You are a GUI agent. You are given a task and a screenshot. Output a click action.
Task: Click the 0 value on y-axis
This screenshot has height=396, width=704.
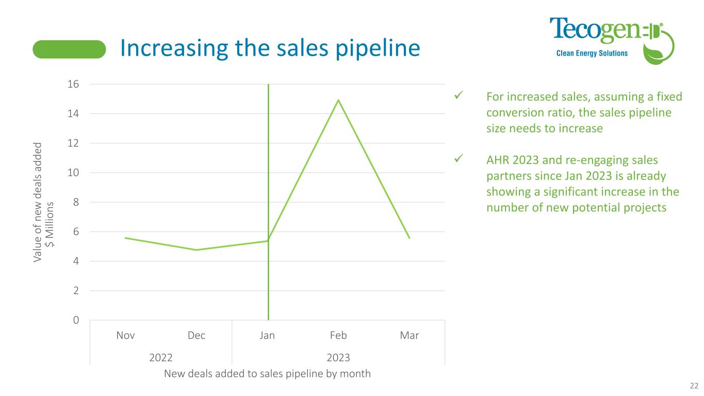(76, 320)
